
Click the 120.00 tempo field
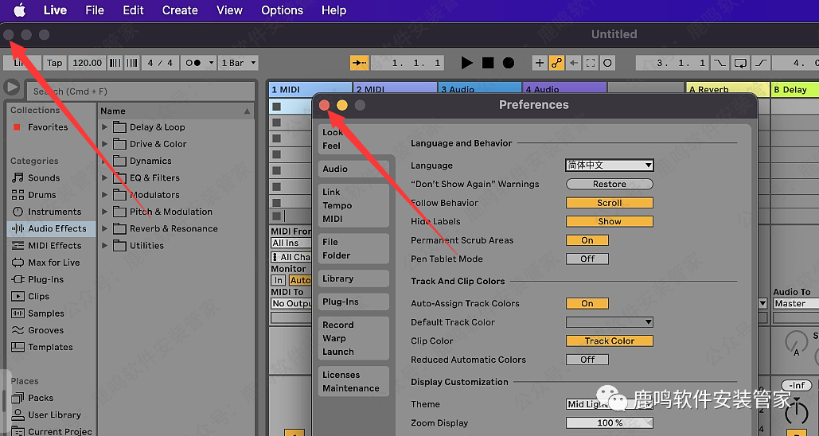[x=88, y=63]
